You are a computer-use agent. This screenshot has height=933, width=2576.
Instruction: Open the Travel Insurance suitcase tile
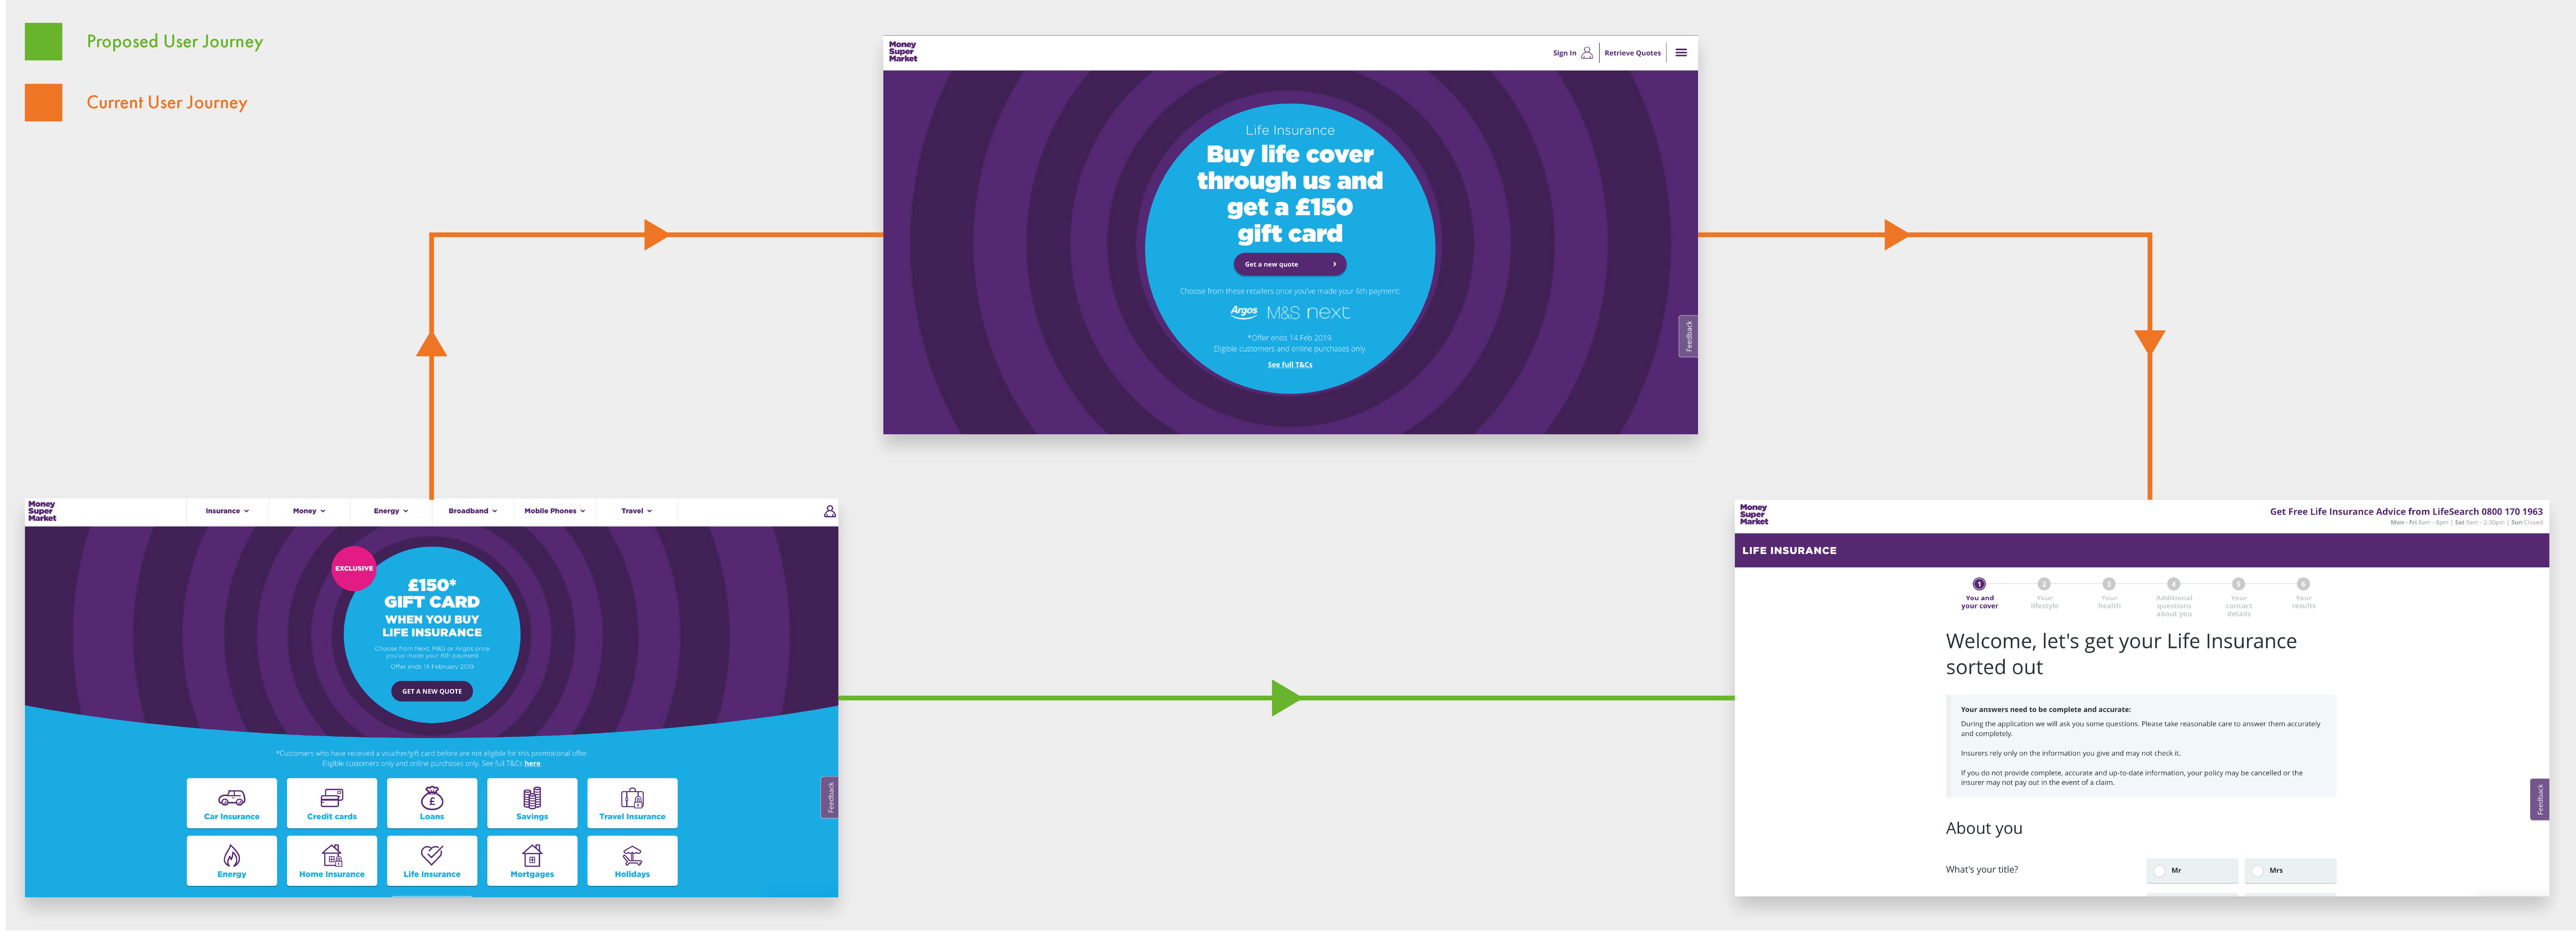click(632, 803)
